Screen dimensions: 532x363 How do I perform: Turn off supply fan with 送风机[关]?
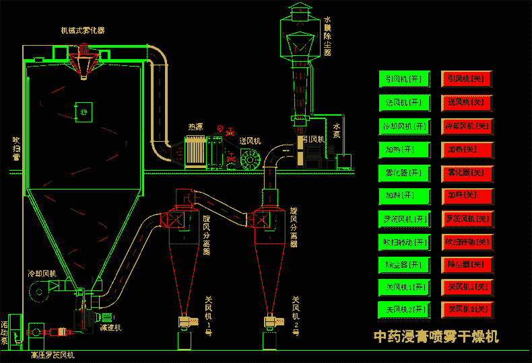tap(467, 103)
